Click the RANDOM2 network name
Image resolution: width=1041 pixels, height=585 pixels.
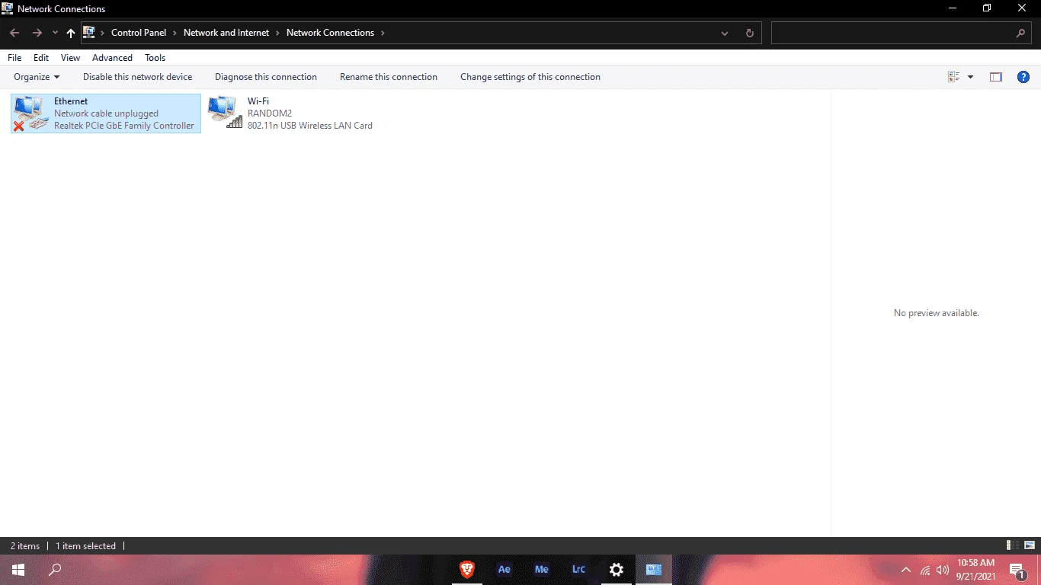click(x=270, y=113)
